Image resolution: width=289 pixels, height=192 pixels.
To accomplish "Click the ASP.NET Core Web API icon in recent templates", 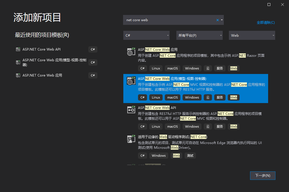I will click(x=17, y=49).
